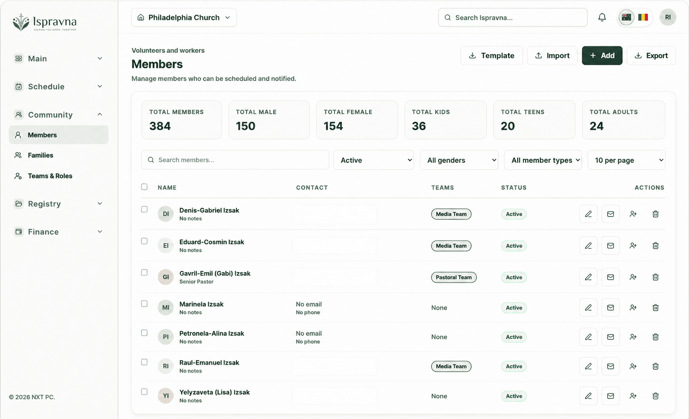Expand the Main sidebar section

[x=59, y=59]
